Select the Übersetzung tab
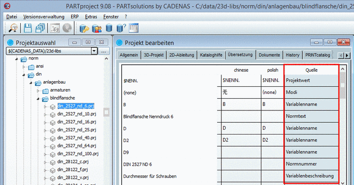 pos(240,55)
